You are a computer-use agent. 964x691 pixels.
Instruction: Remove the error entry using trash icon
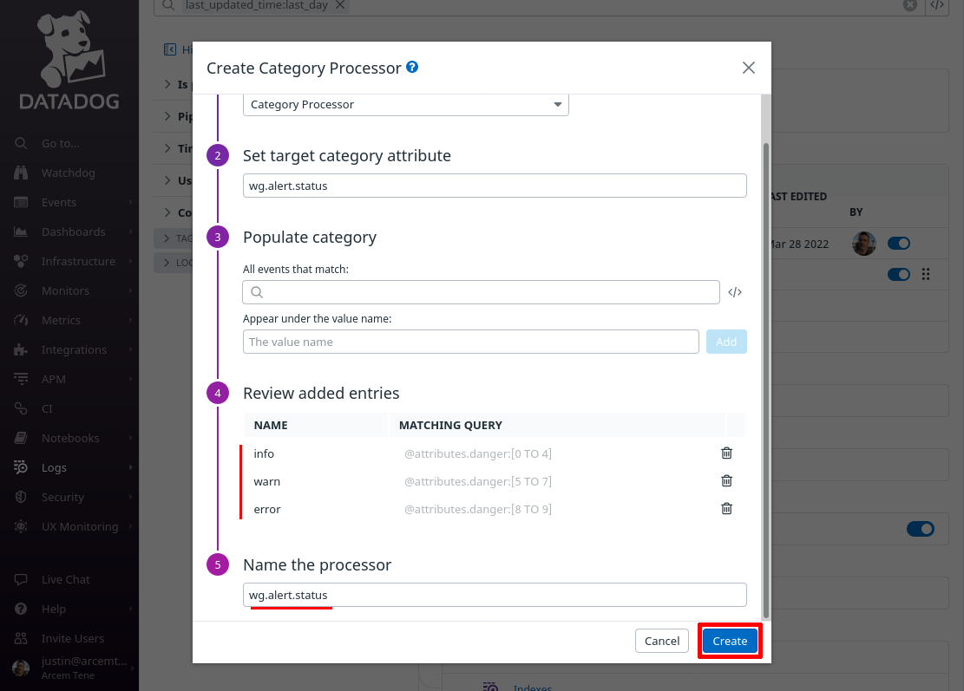(726, 509)
